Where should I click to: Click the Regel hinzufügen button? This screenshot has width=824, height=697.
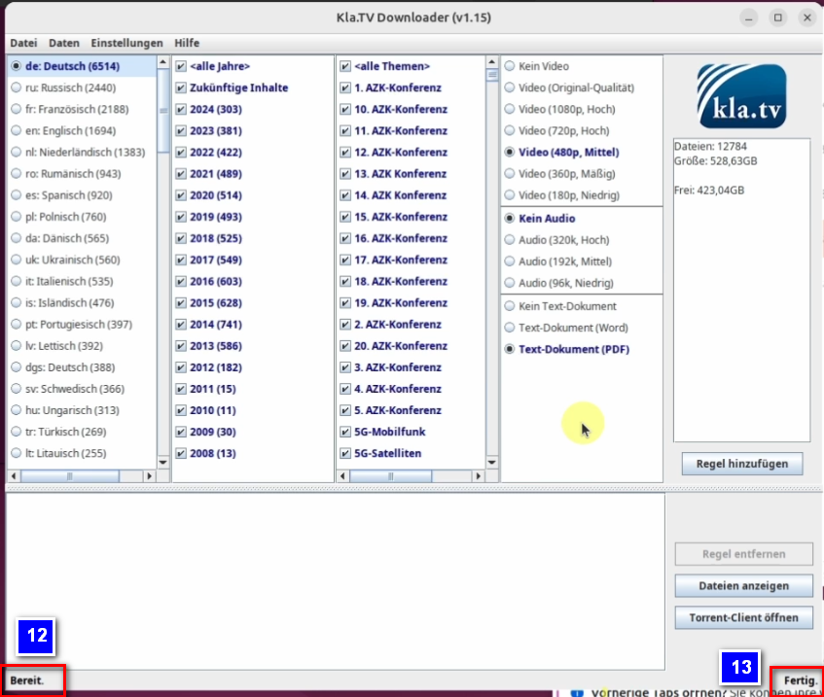(x=742, y=464)
